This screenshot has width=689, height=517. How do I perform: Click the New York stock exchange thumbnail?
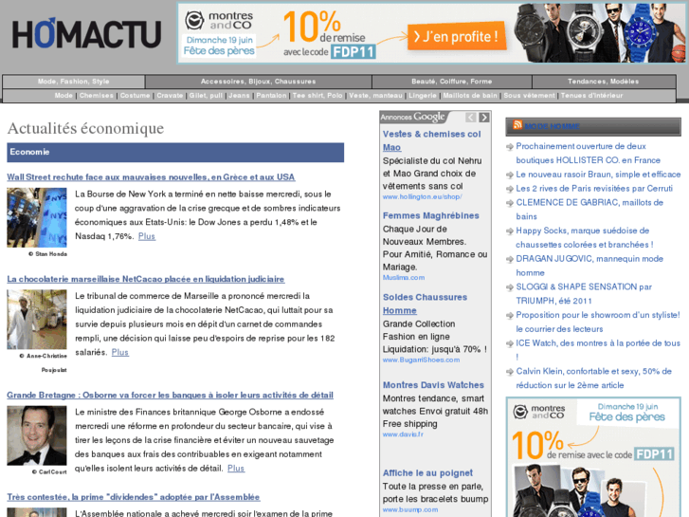[37, 217]
